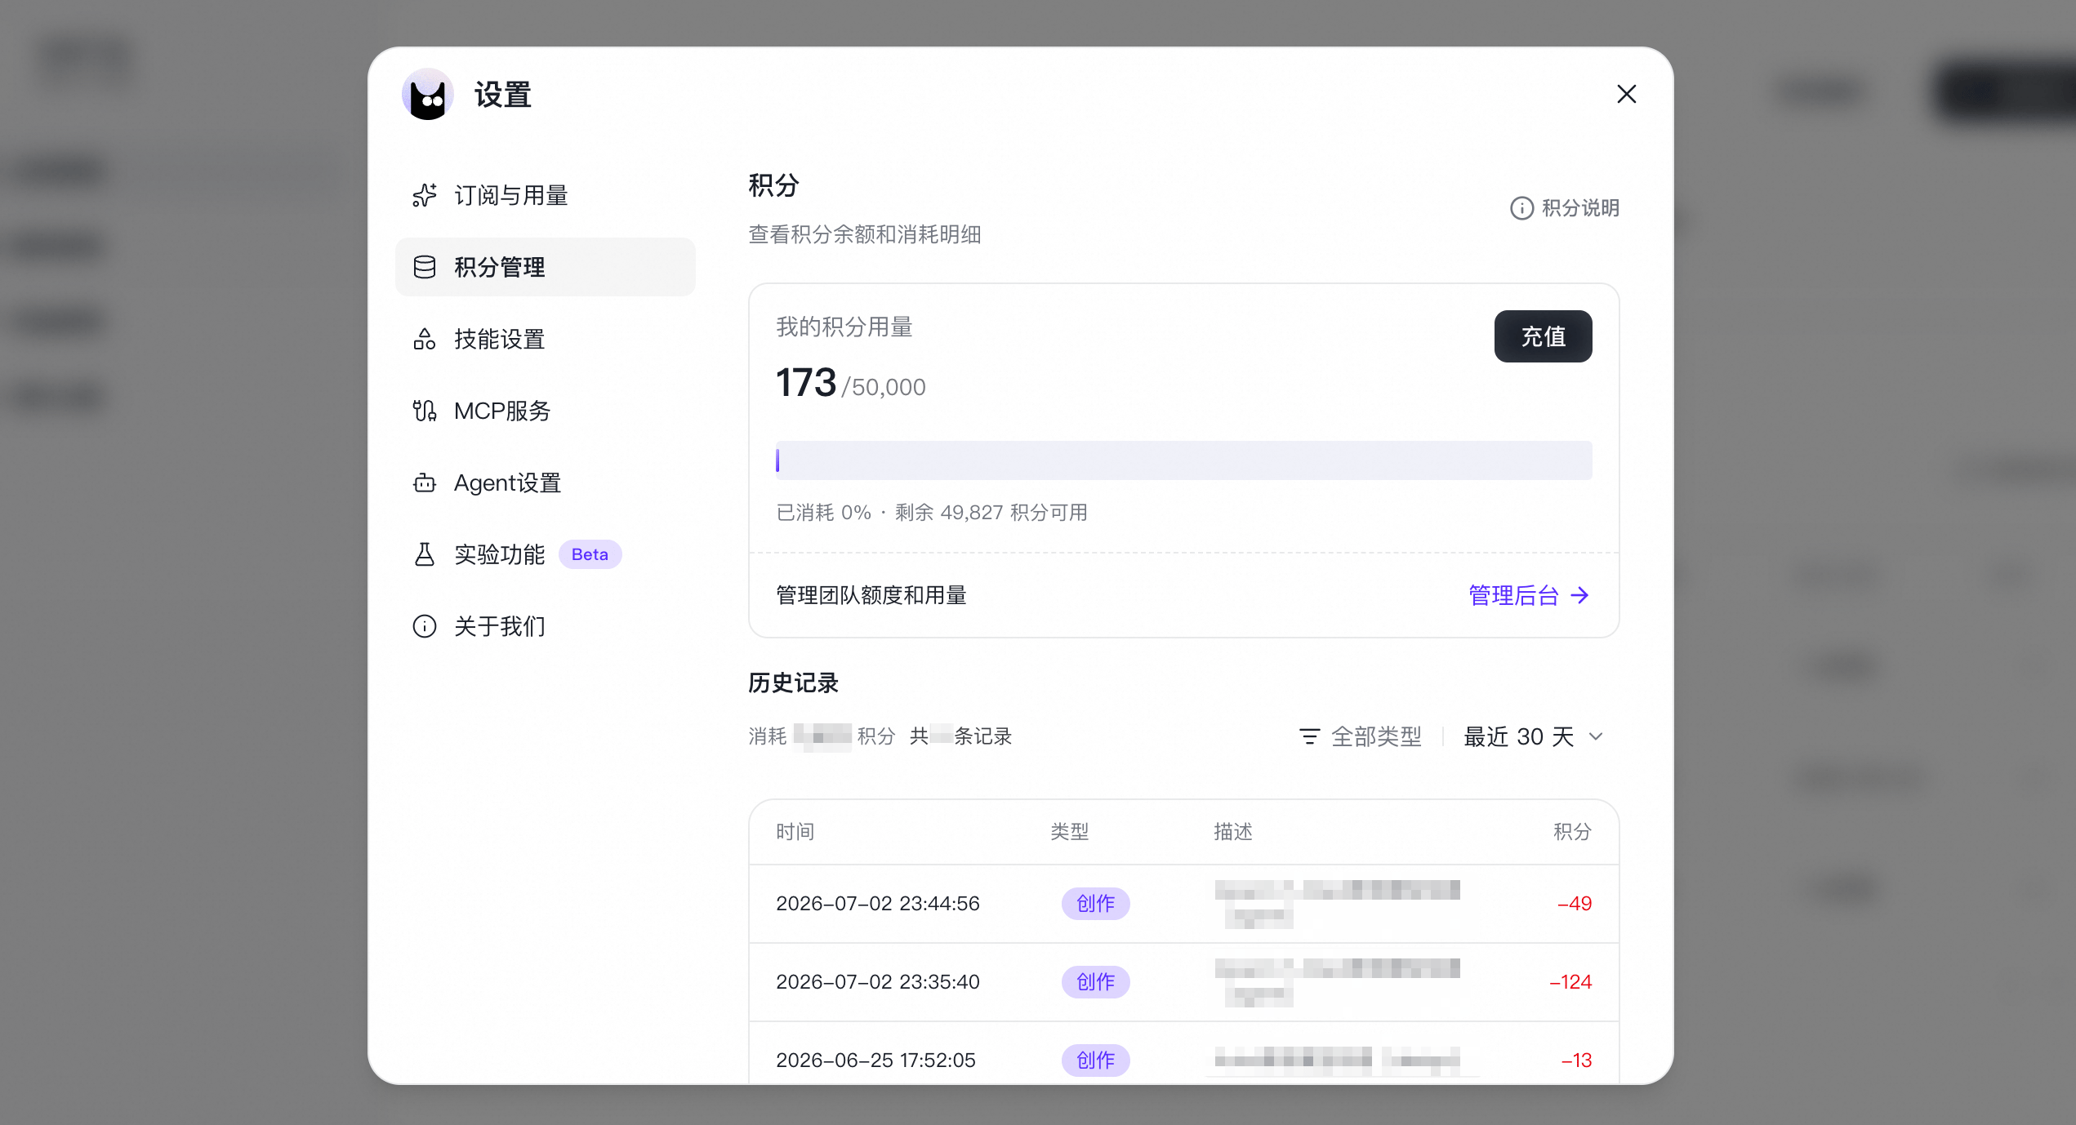Click the /50,000 quota text
2076x1125 pixels.
coord(884,387)
